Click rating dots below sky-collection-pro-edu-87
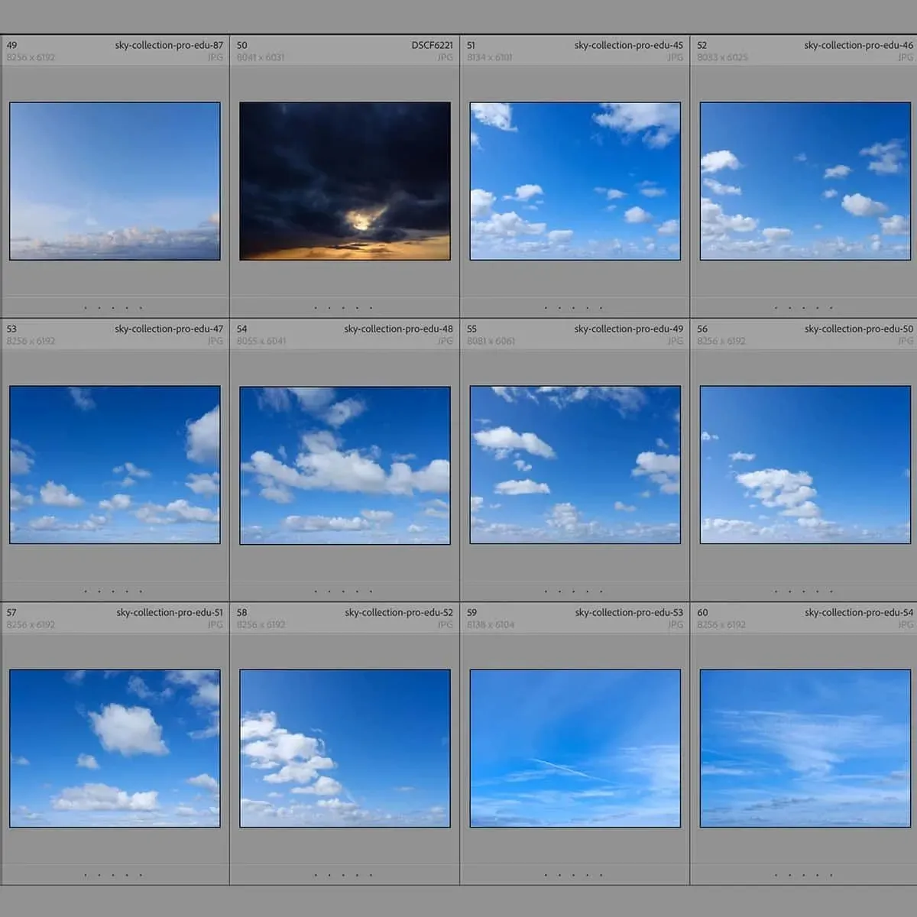 (113, 308)
